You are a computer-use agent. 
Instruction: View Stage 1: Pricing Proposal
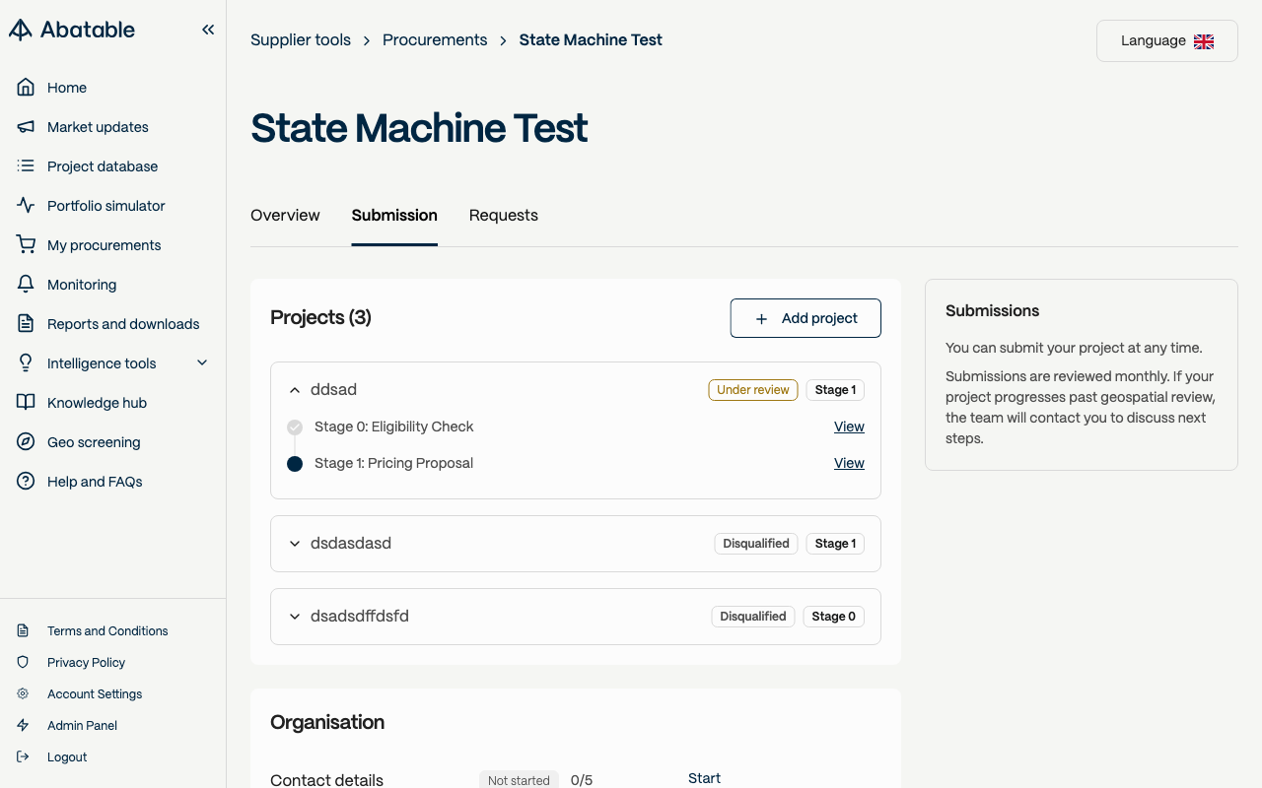[x=849, y=463]
